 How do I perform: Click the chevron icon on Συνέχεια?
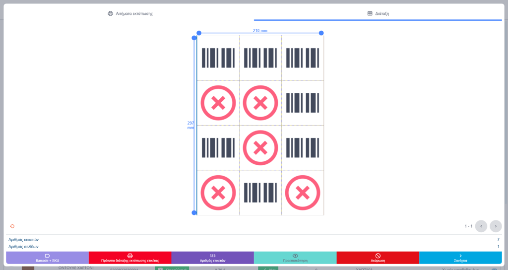click(460, 256)
